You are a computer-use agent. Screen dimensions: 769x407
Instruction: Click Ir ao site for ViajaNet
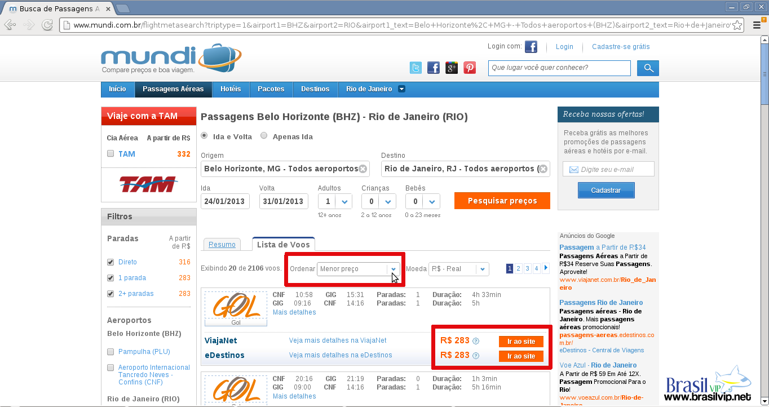point(521,342)
